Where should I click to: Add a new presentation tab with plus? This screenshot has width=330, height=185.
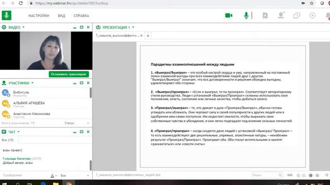pyautogui.click(x=148, y=36)
